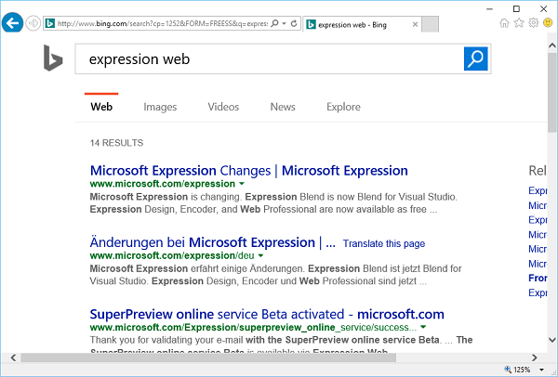Click the 'expression web' search input field
This screenshot has width=558, height=377.
click(270, 59)
